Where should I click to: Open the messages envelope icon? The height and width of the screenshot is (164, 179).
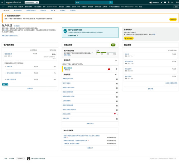coord(165,2)
